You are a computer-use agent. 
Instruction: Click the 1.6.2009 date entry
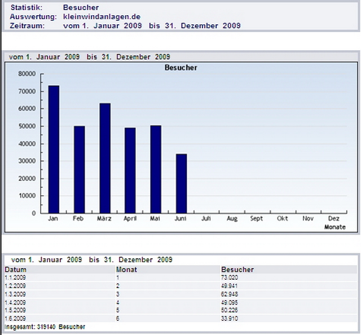click(x=15, y=319)
